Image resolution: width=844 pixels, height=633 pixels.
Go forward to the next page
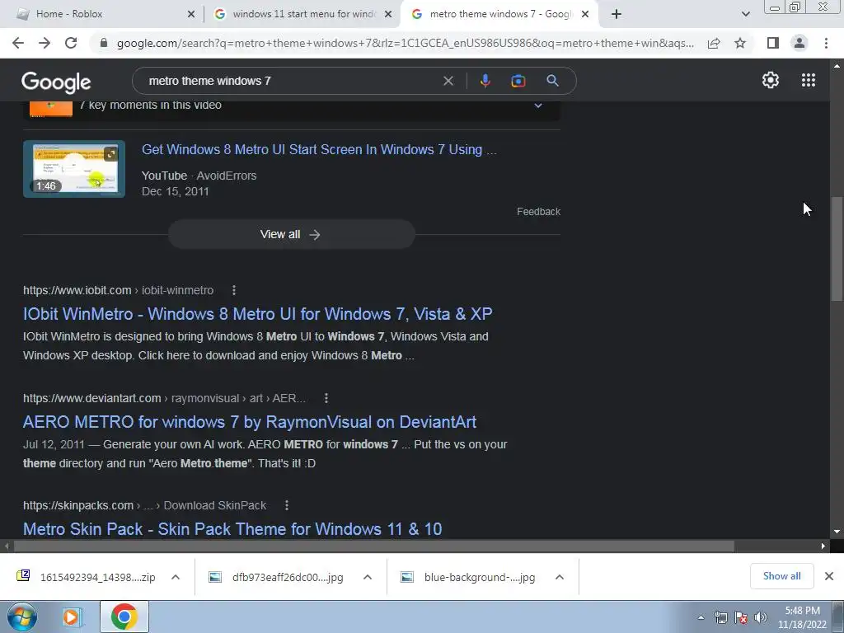(45, 43)
